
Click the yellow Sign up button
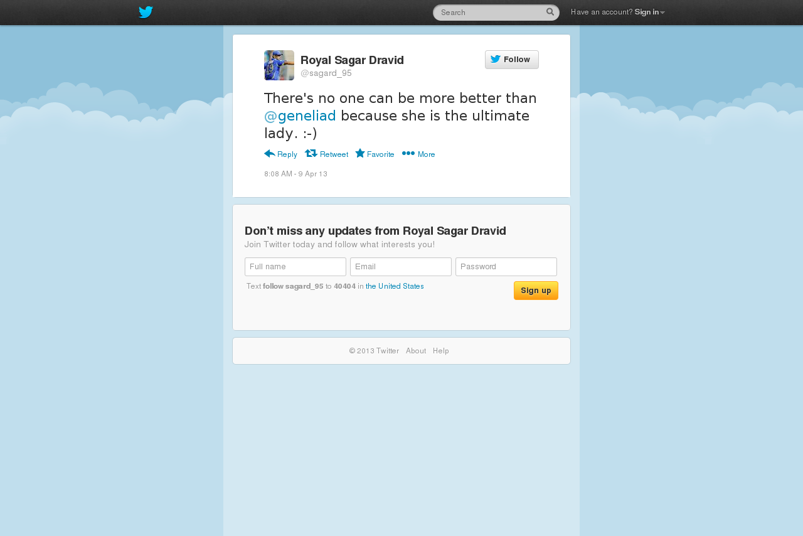(x=536, y=291)
